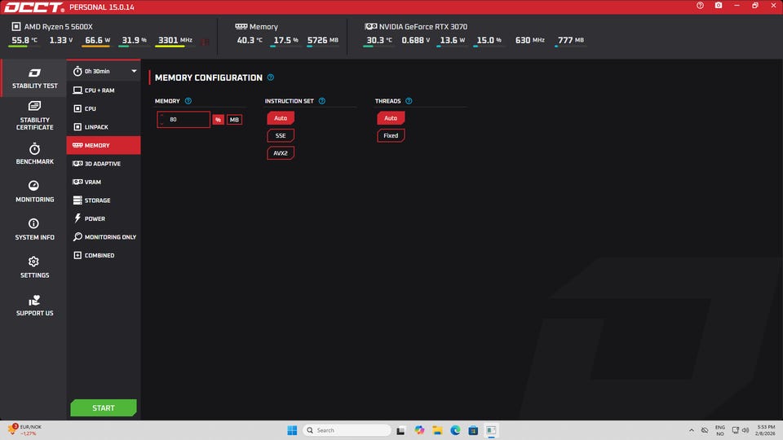Open help for Memory Configuration heading
This screenshot has width=783, height=440.
[271, 77]
